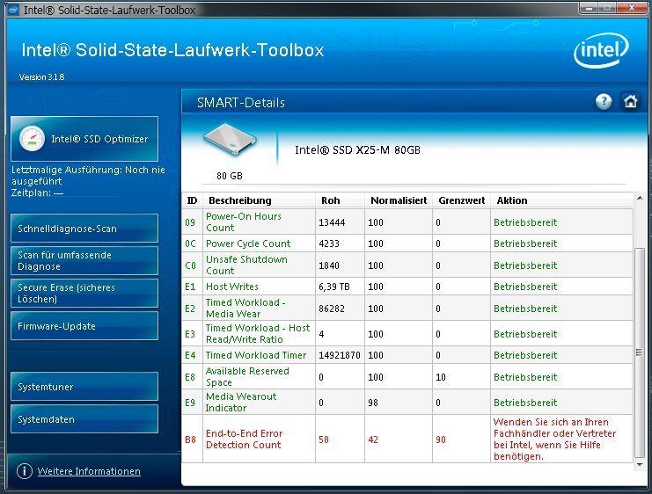The width and height of the screenshot is (652, 494).
Task: Click normalized value 98 for Media Wearout
Action: pos(373,403)
